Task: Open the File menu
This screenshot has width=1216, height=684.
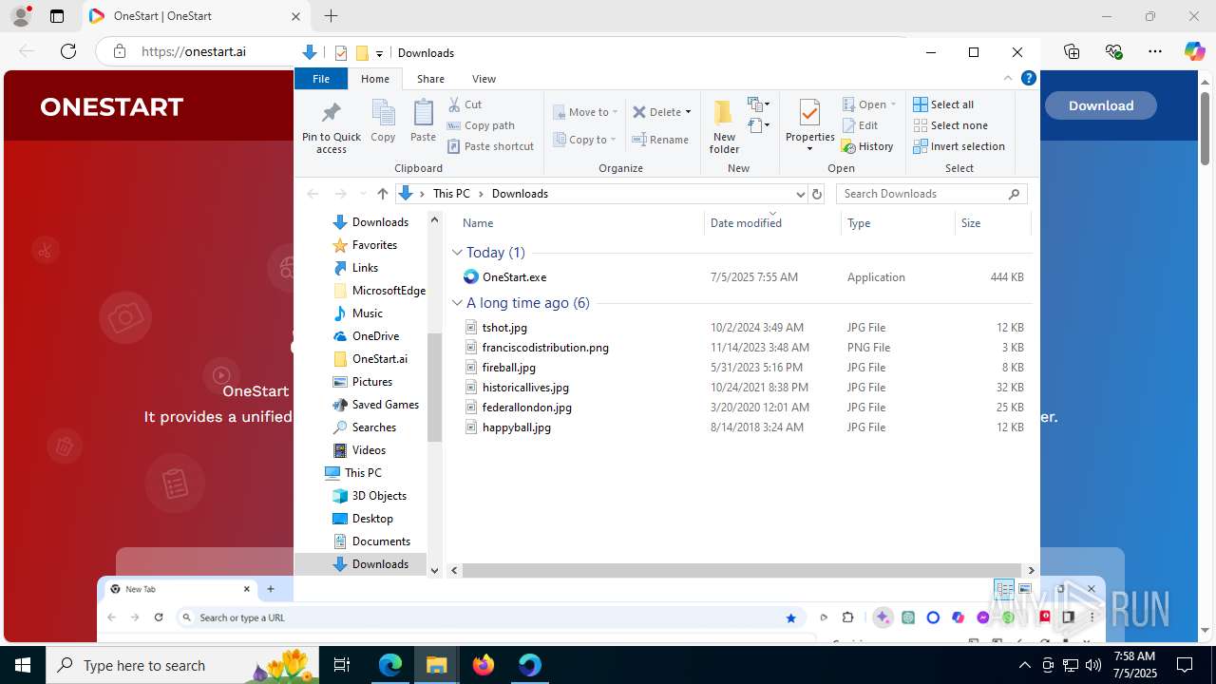Action: 321,79
